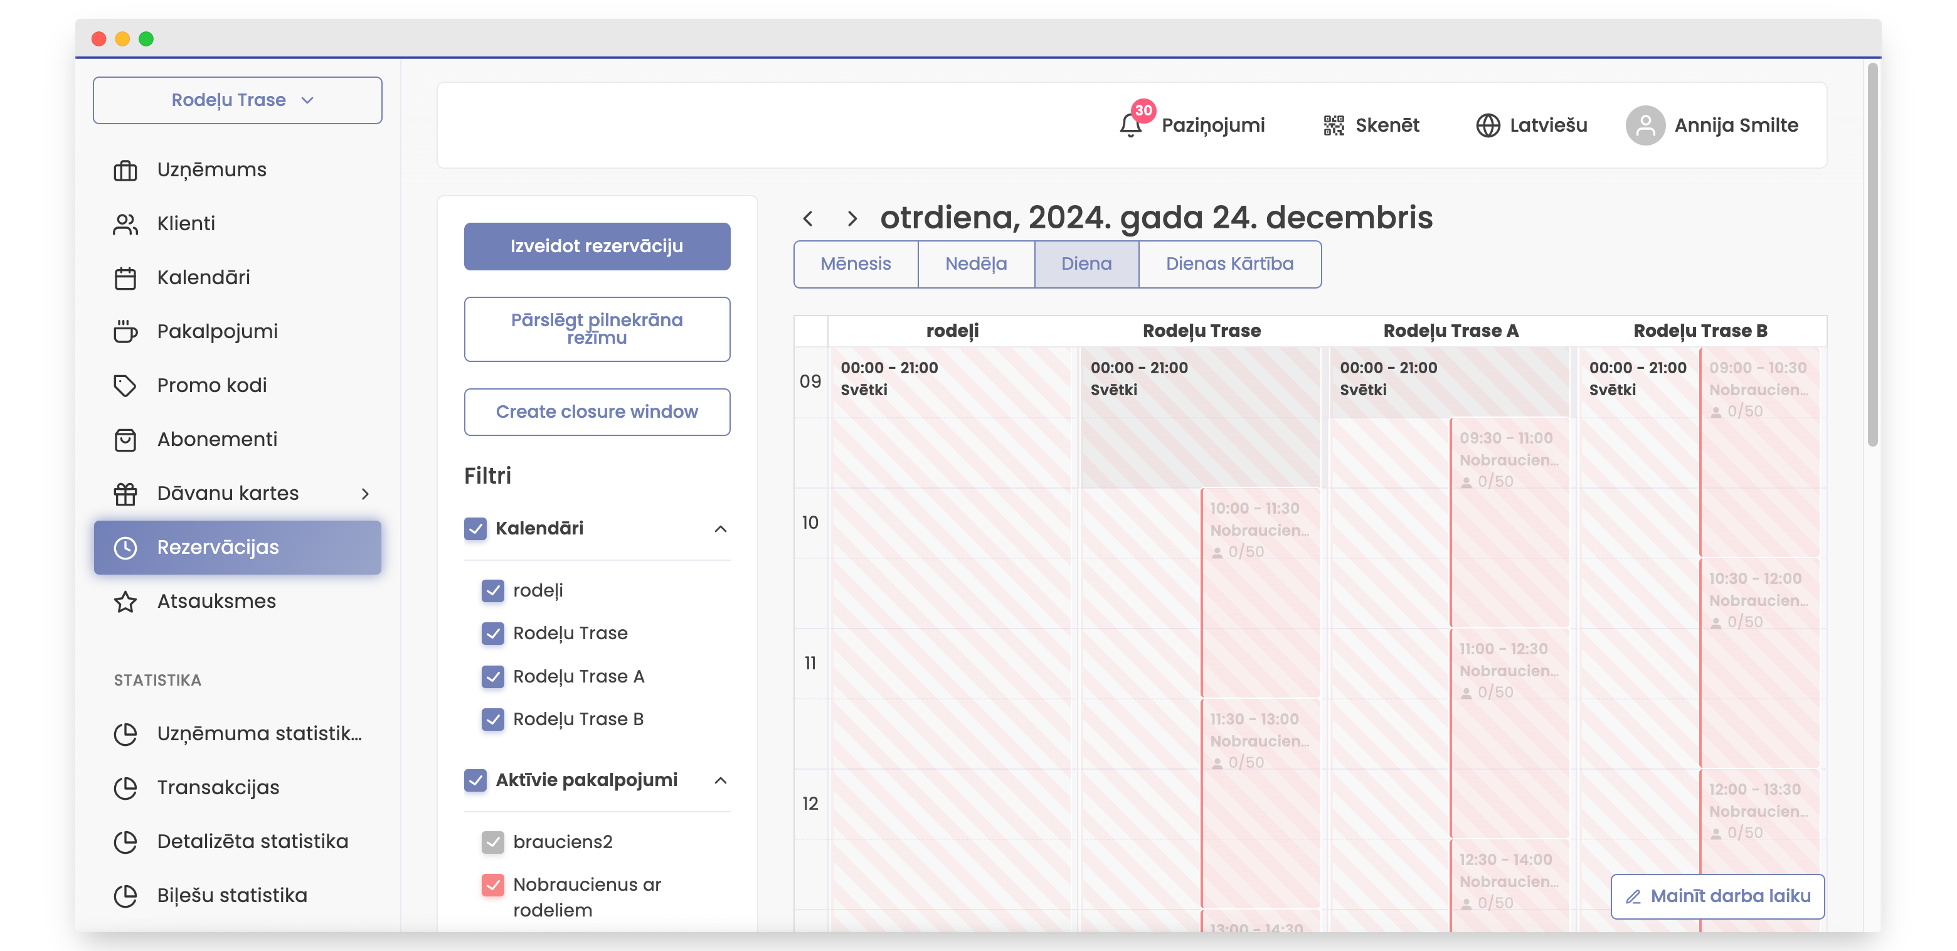Collapse the Kalendāri filter section
1957x951 pixels.
tap(720, 529)
